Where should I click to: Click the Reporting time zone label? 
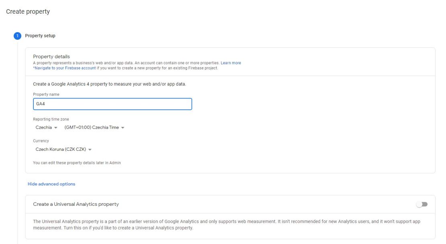(x=51, y=119)
